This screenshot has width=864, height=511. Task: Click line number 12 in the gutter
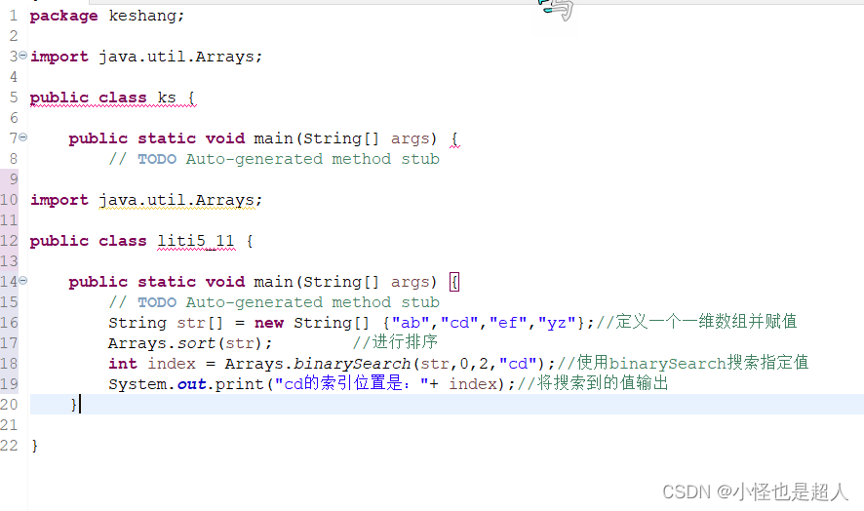pos(10,241)
